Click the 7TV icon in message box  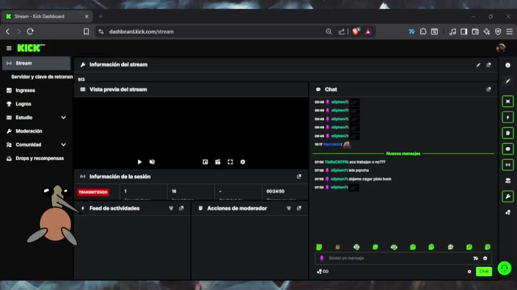pos(476,258)
